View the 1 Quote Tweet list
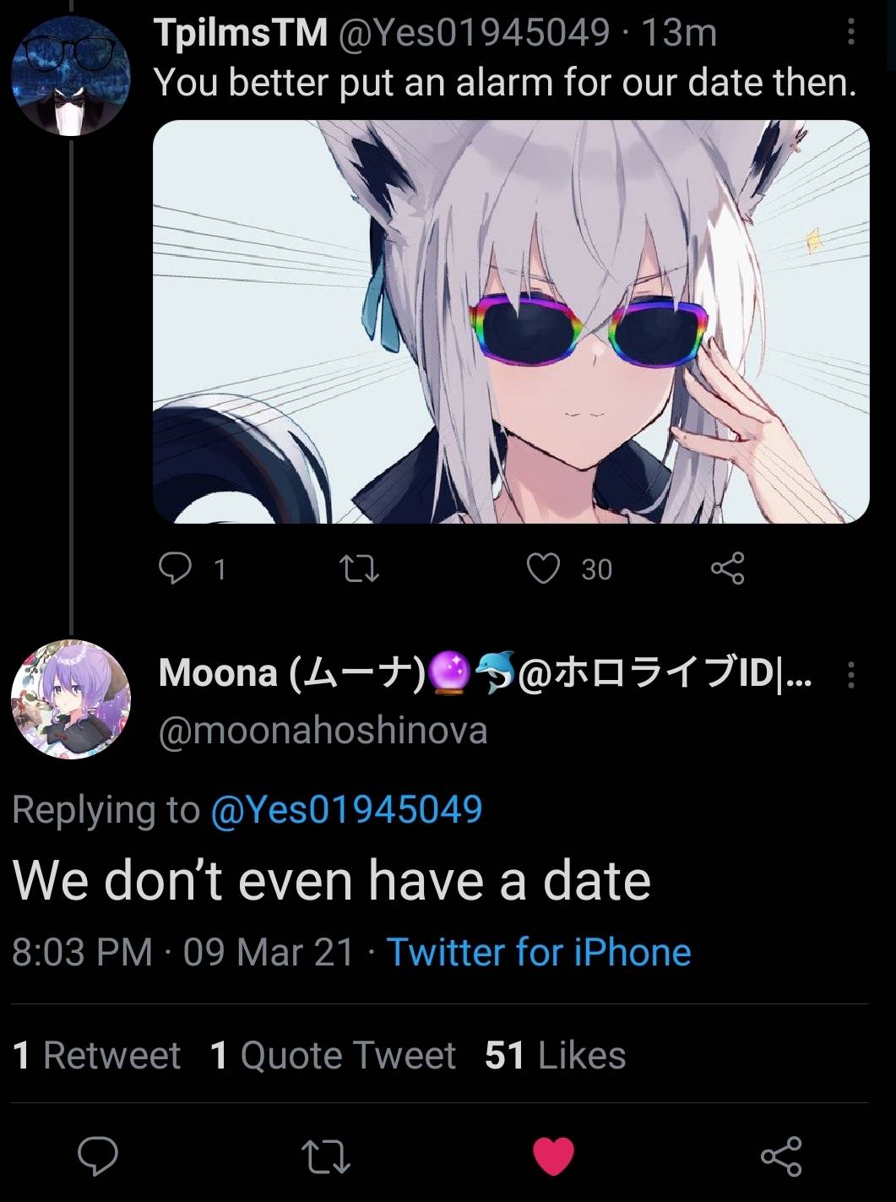The width and height of the screenshot is (896, 1202). point(333,1055)
